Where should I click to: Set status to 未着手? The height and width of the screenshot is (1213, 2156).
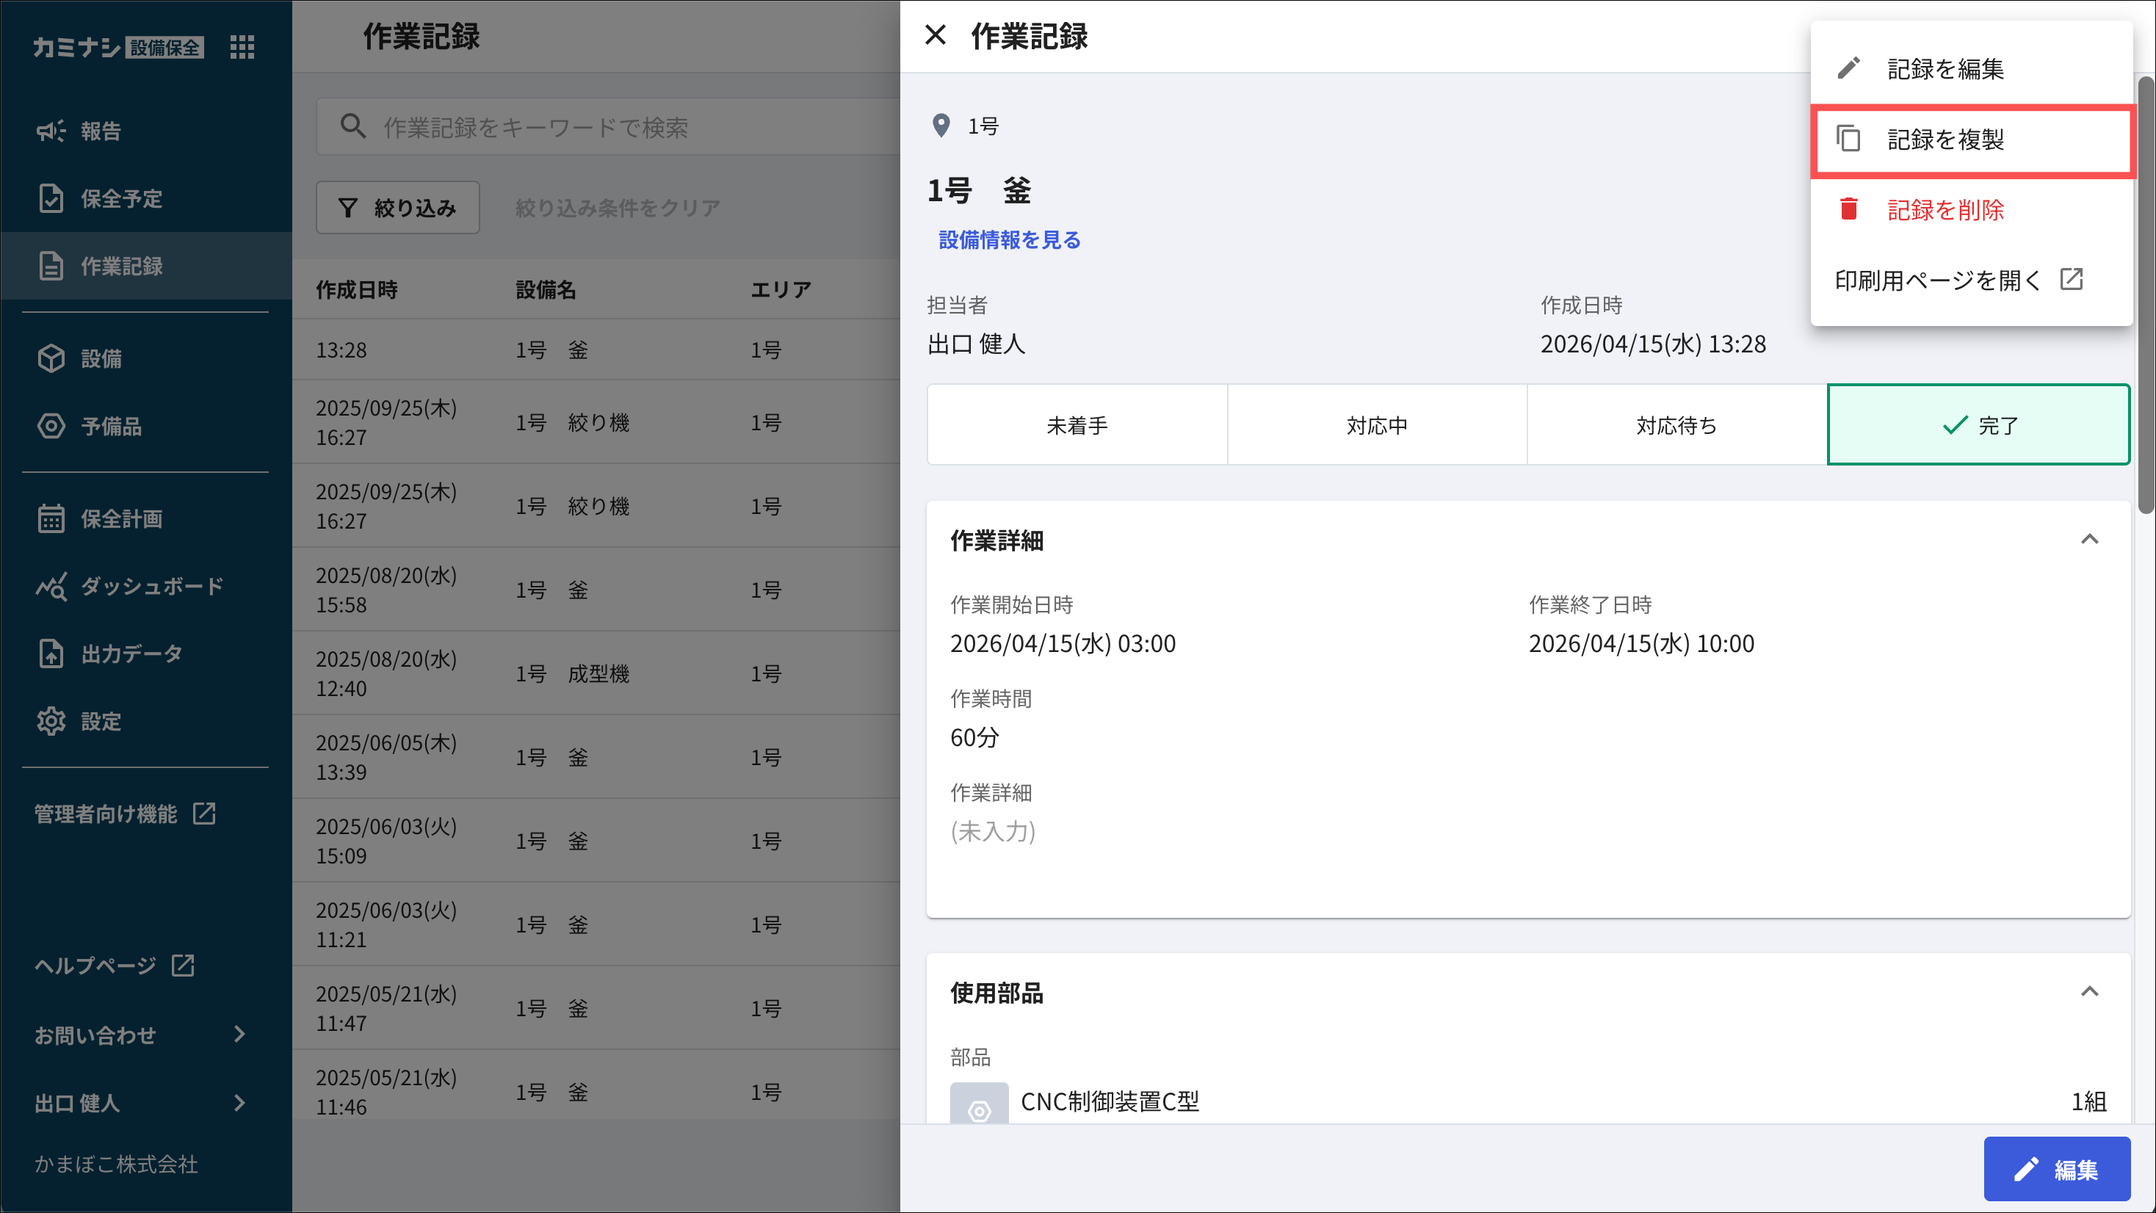(x=1077, y=425)
